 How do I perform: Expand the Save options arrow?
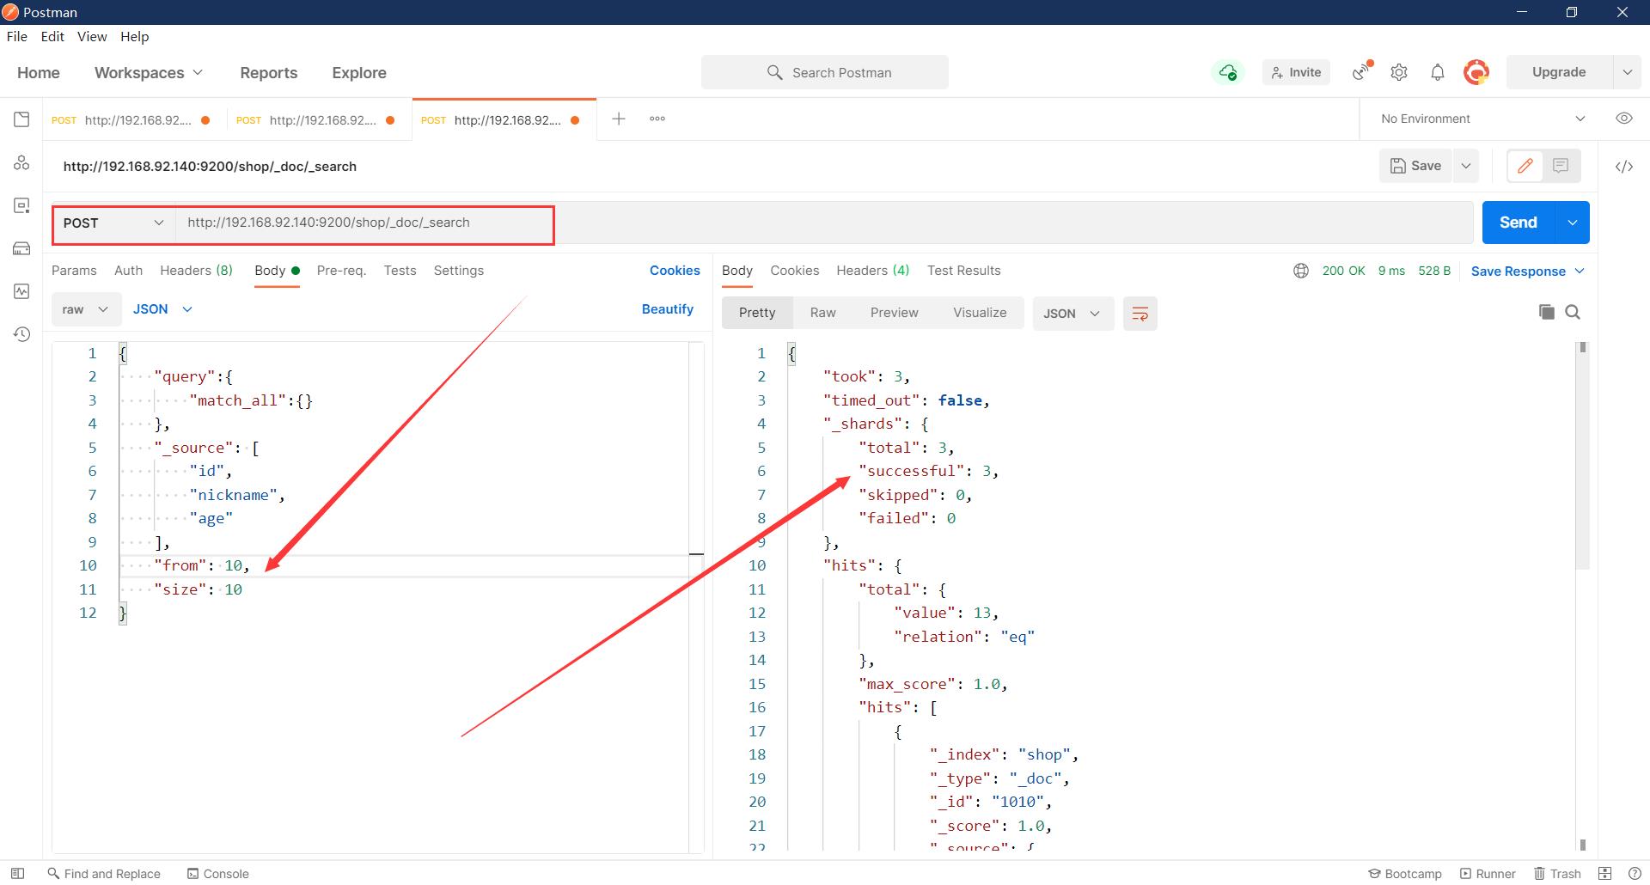click(x=1466, y=166)
